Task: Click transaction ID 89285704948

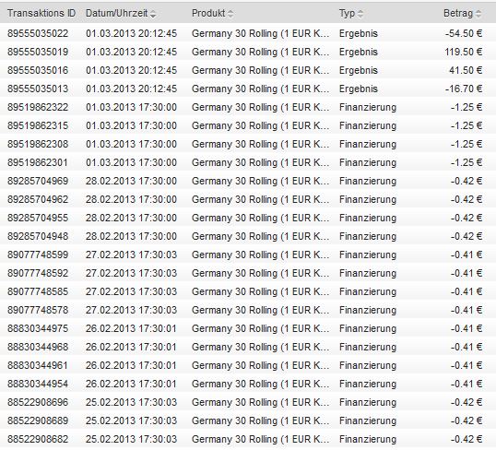Action: tap(38, 236)
